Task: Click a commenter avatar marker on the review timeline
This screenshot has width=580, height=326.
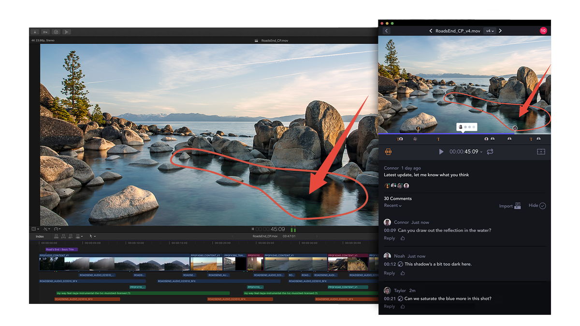Action: (x=419, y=128)
